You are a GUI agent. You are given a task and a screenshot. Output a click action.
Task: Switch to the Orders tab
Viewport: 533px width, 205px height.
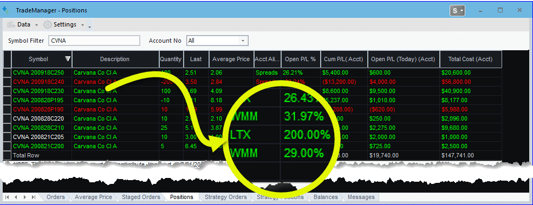(56, 197)
